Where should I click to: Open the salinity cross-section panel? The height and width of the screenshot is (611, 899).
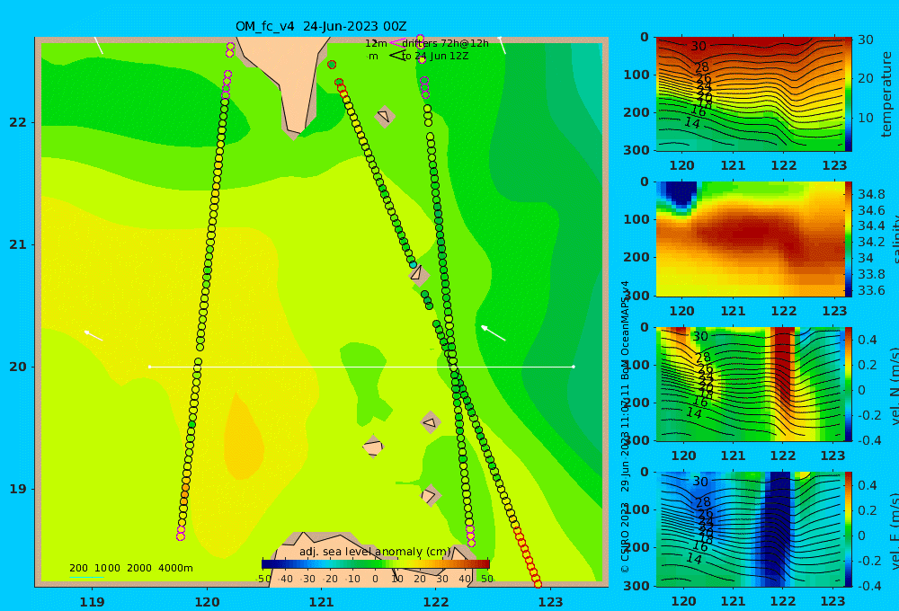tap(751, 239)
